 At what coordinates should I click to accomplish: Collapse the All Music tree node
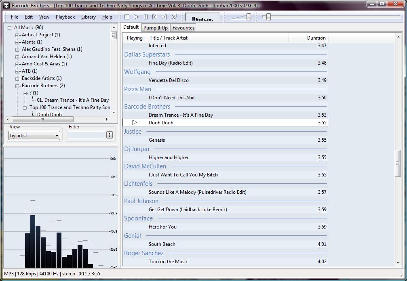[10, 27]
